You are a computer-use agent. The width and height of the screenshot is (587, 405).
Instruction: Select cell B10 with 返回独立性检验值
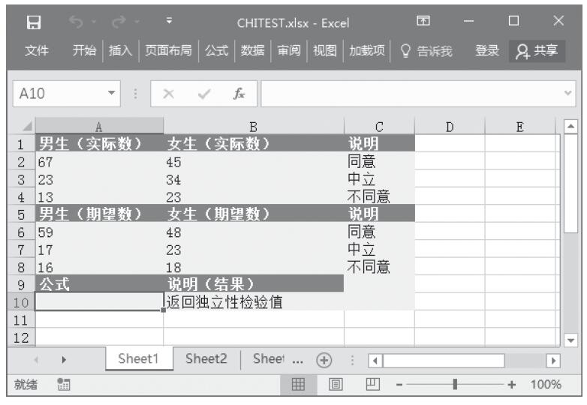click(x=253, y=302)
